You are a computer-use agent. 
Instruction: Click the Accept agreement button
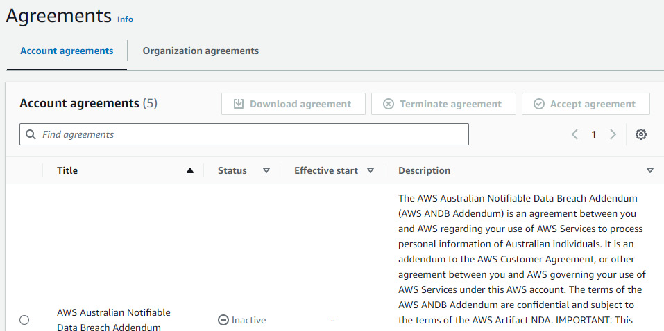586,104
